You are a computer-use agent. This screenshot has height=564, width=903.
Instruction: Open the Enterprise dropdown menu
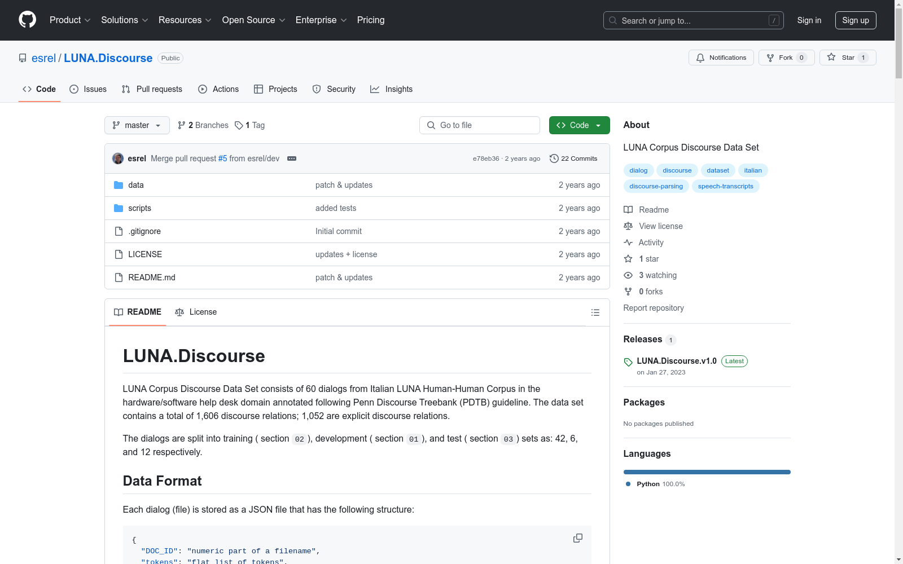pyautogui.click(x=321, y=20)
